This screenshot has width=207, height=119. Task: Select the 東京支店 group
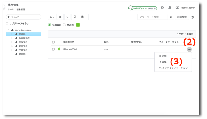coord(23,46)
